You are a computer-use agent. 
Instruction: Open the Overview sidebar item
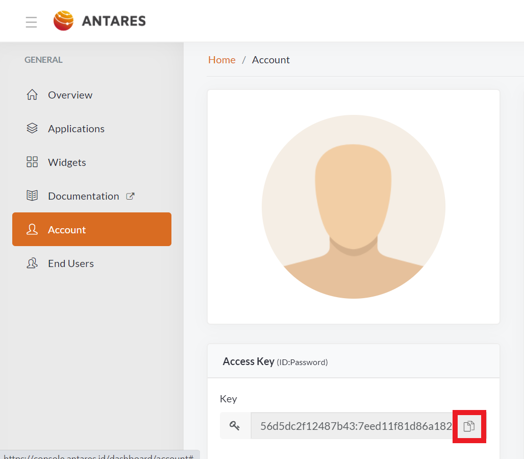coord(70,95)
